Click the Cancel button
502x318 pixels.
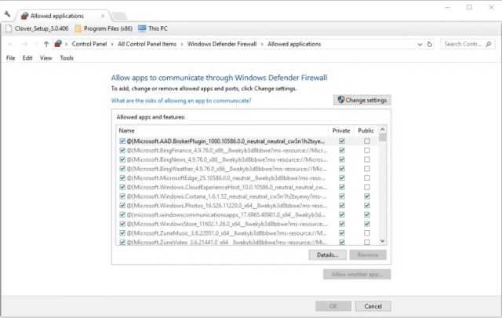click(373, 306)
